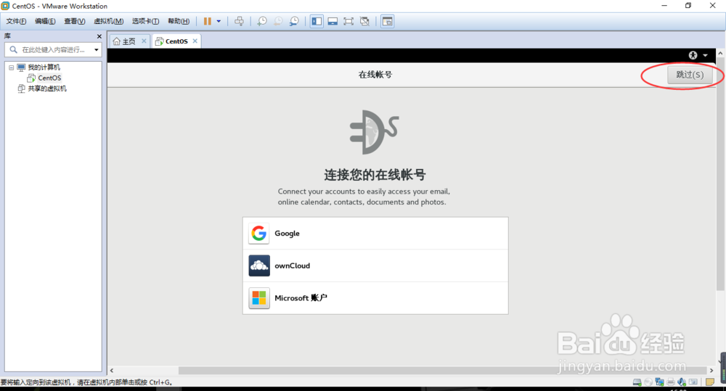Click the 跳过(S) skip button
Image resolution: width=726 pixels, height=391 pixels.
point(690,75)
